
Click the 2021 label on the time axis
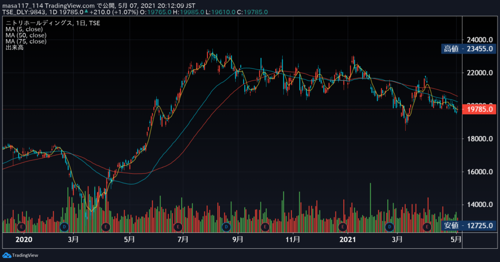pyautogui.click(x=348, y=240)
